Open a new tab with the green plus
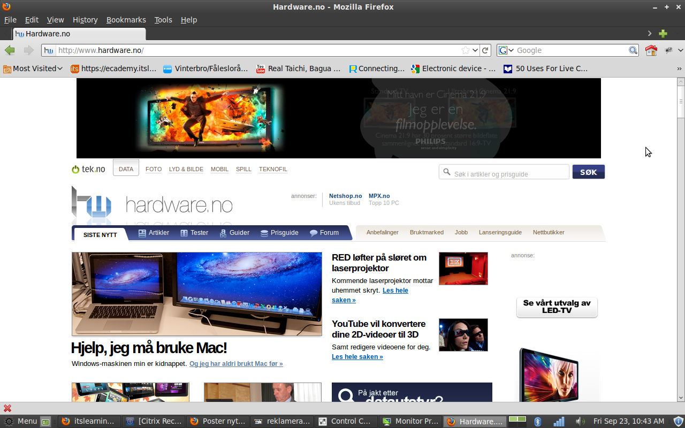The image size is (685, 428). tap(663, 34)
